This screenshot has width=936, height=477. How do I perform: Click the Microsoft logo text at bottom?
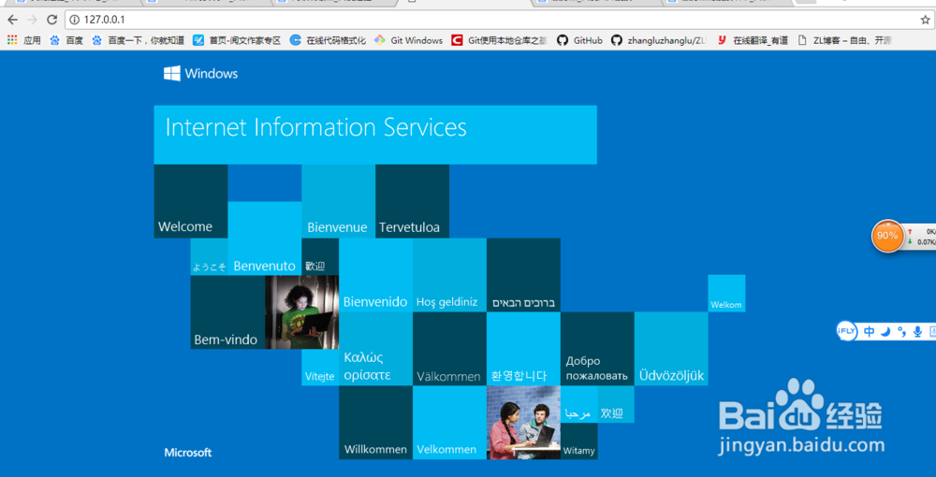pyautogui.click(x=188, y=453)
